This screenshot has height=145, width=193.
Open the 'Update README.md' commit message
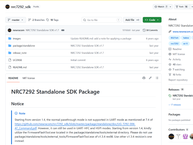(x=101, y=39)
